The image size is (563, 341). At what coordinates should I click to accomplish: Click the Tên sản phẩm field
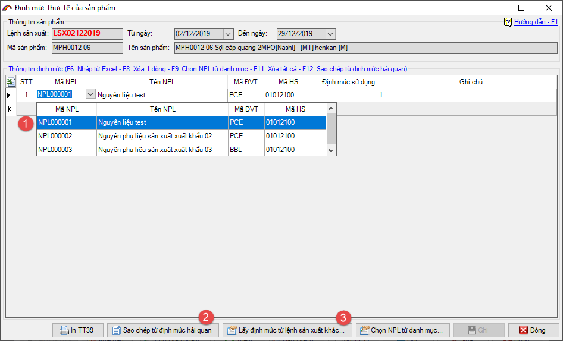[x=366, y=48]
